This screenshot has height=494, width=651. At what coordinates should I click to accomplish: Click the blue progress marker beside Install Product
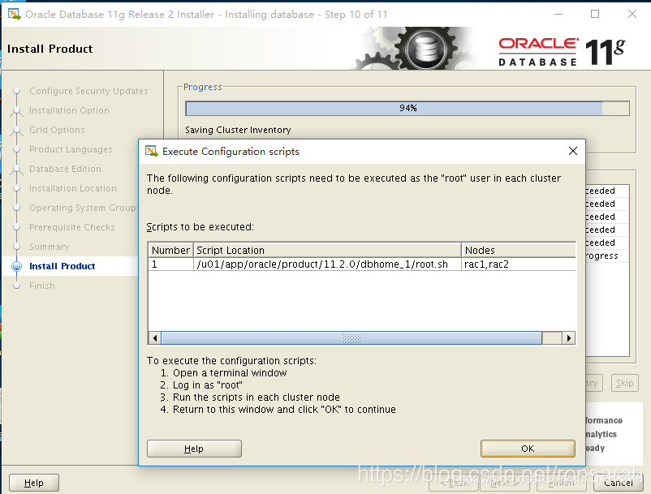tap(17, 266)
